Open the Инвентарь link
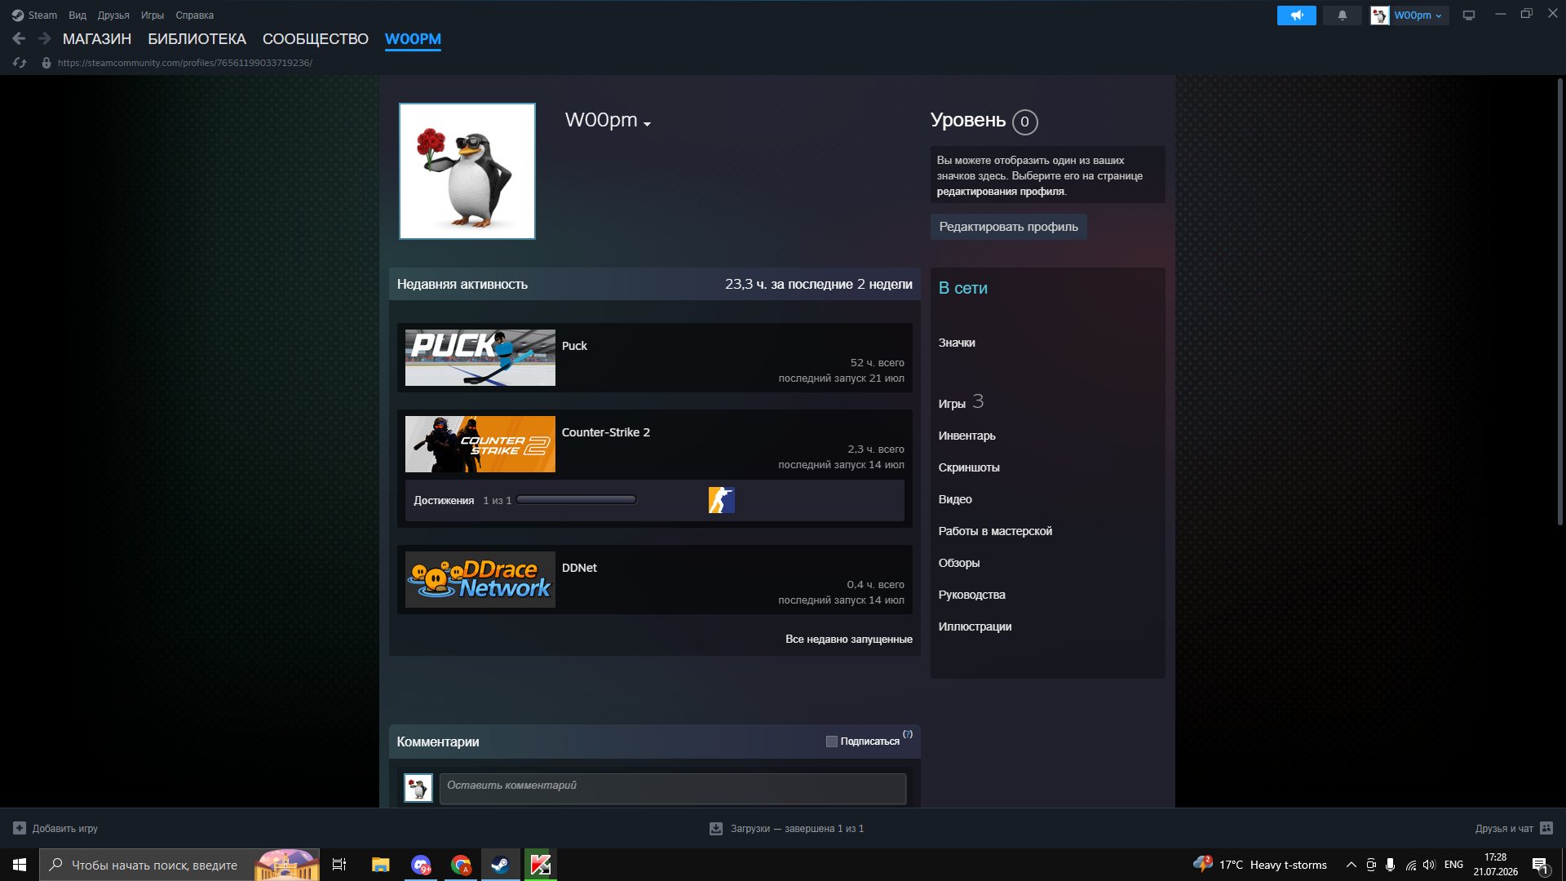The image size is (1566, 881). tap(967, 436)
